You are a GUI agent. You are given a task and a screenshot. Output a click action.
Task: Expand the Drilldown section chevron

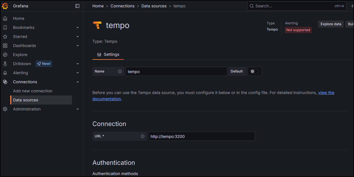78,64
